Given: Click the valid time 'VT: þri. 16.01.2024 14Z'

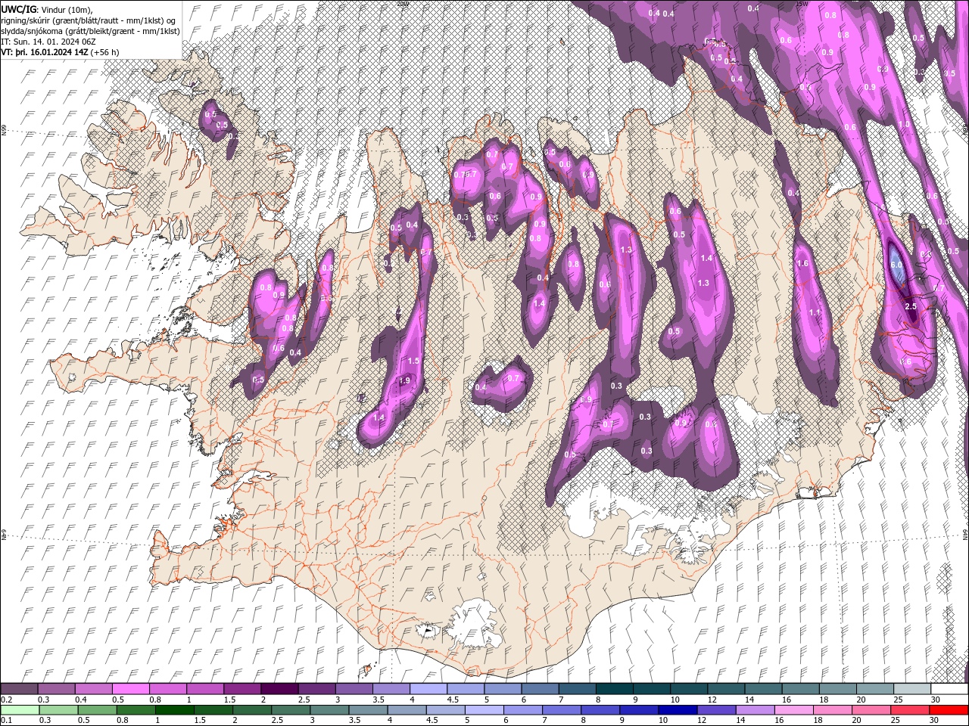Looking at the screenshot, I should [45, 52].
